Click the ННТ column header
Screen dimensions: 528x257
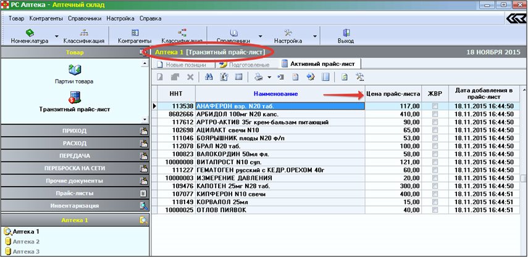point(176,94)
